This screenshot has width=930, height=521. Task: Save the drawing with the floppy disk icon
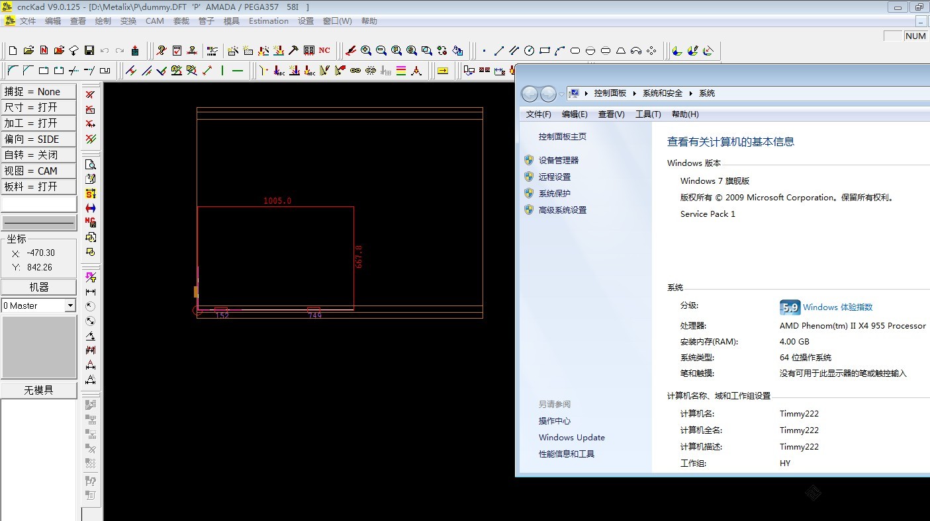89,50
